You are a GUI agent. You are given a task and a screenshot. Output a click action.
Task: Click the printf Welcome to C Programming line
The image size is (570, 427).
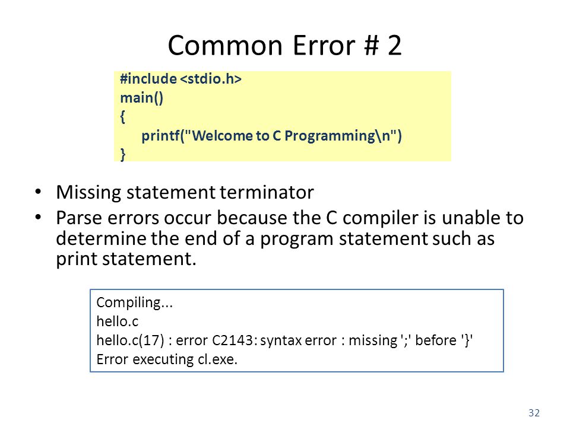(271, 136)
